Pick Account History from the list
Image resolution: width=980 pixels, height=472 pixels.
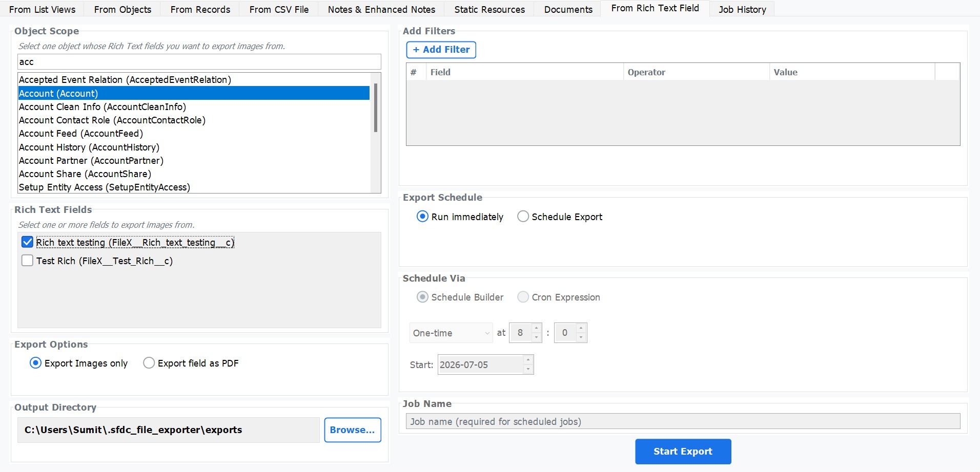coord(194,147)
